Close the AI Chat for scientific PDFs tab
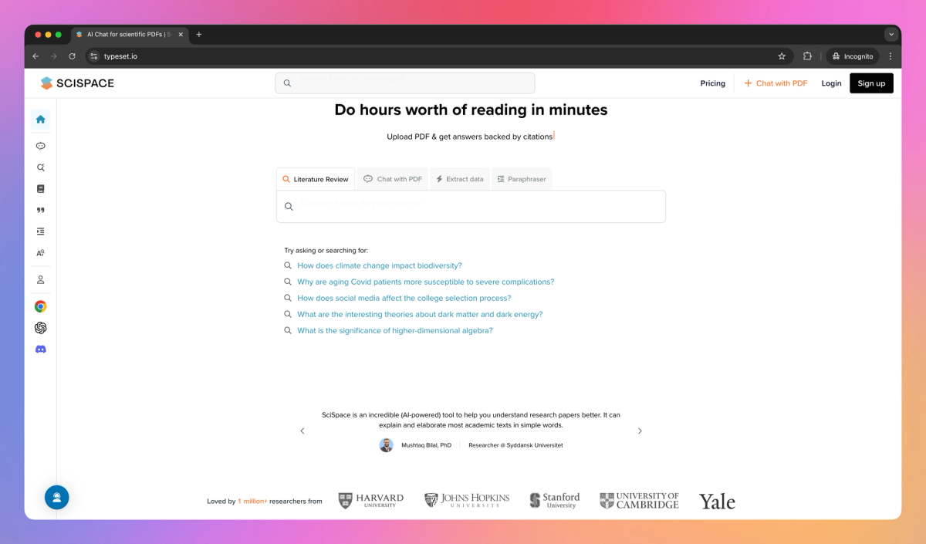The height and width of the screenshot is (544, 926). pos(181,35)
